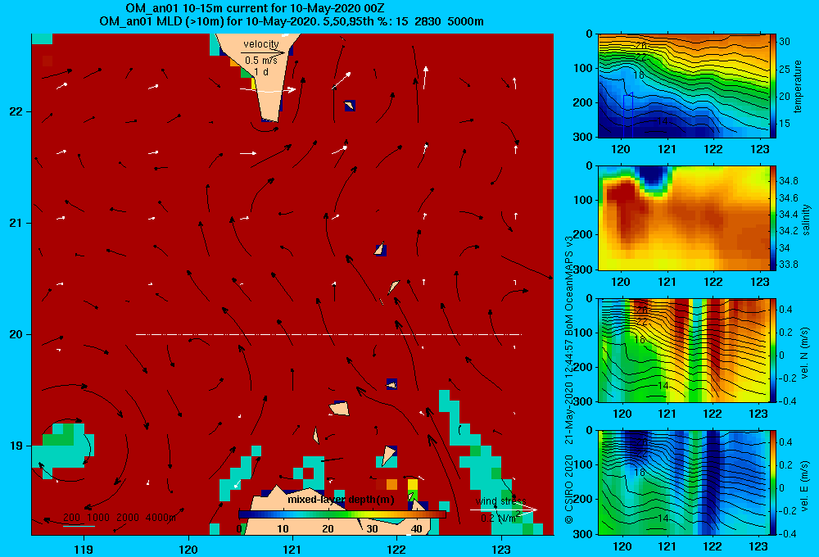Click the southern tip of Taiwan landmass on the map
Image resolution: width=819 pixels, height=557 pixels.
click(269, 118)
